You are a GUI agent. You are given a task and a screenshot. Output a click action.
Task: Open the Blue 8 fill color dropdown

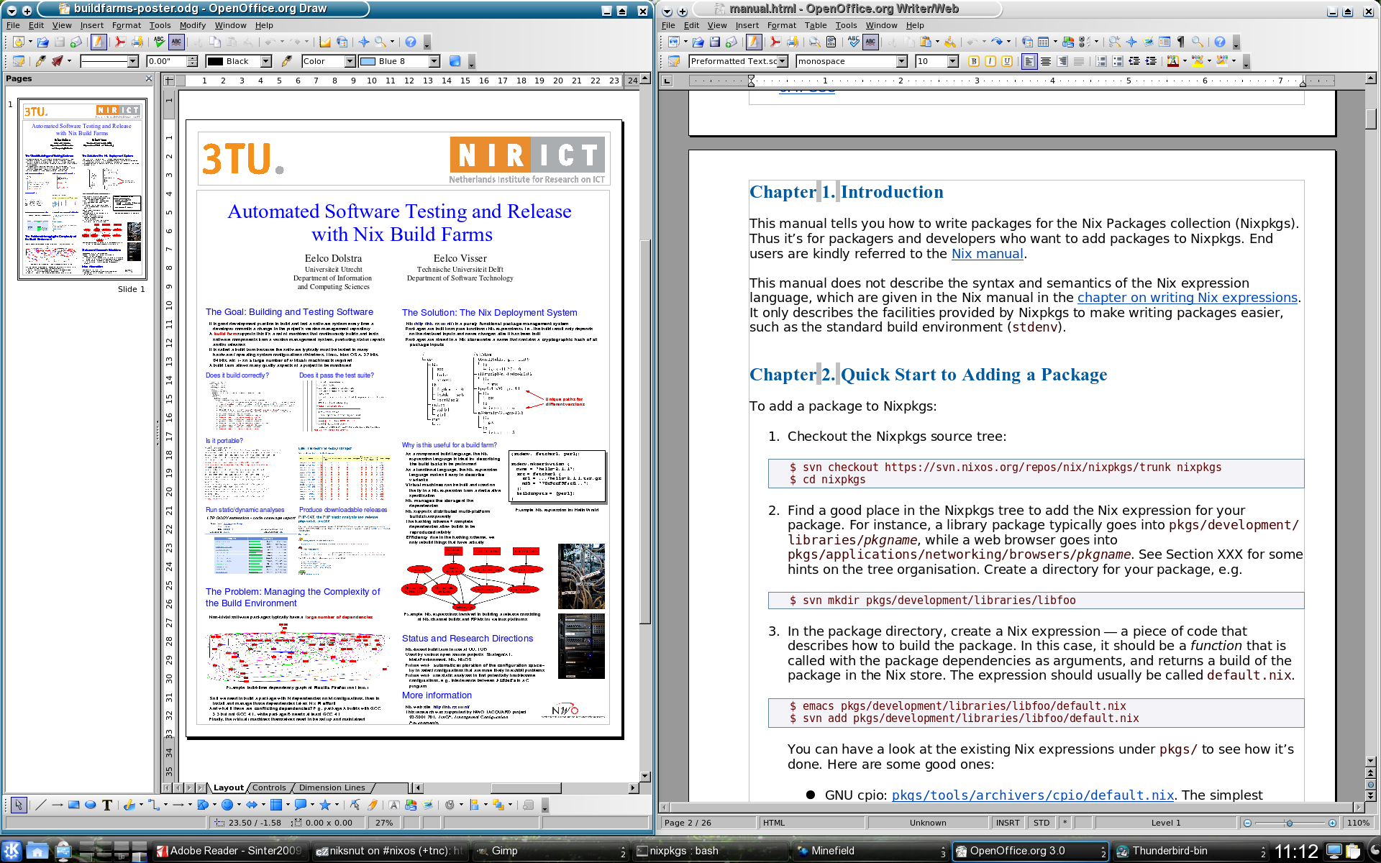(434, 61)
